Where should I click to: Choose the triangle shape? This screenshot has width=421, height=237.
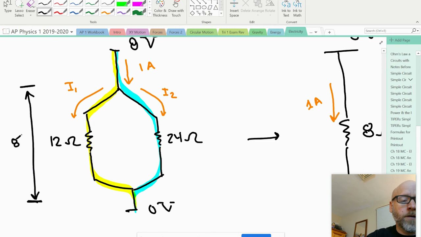216,7
